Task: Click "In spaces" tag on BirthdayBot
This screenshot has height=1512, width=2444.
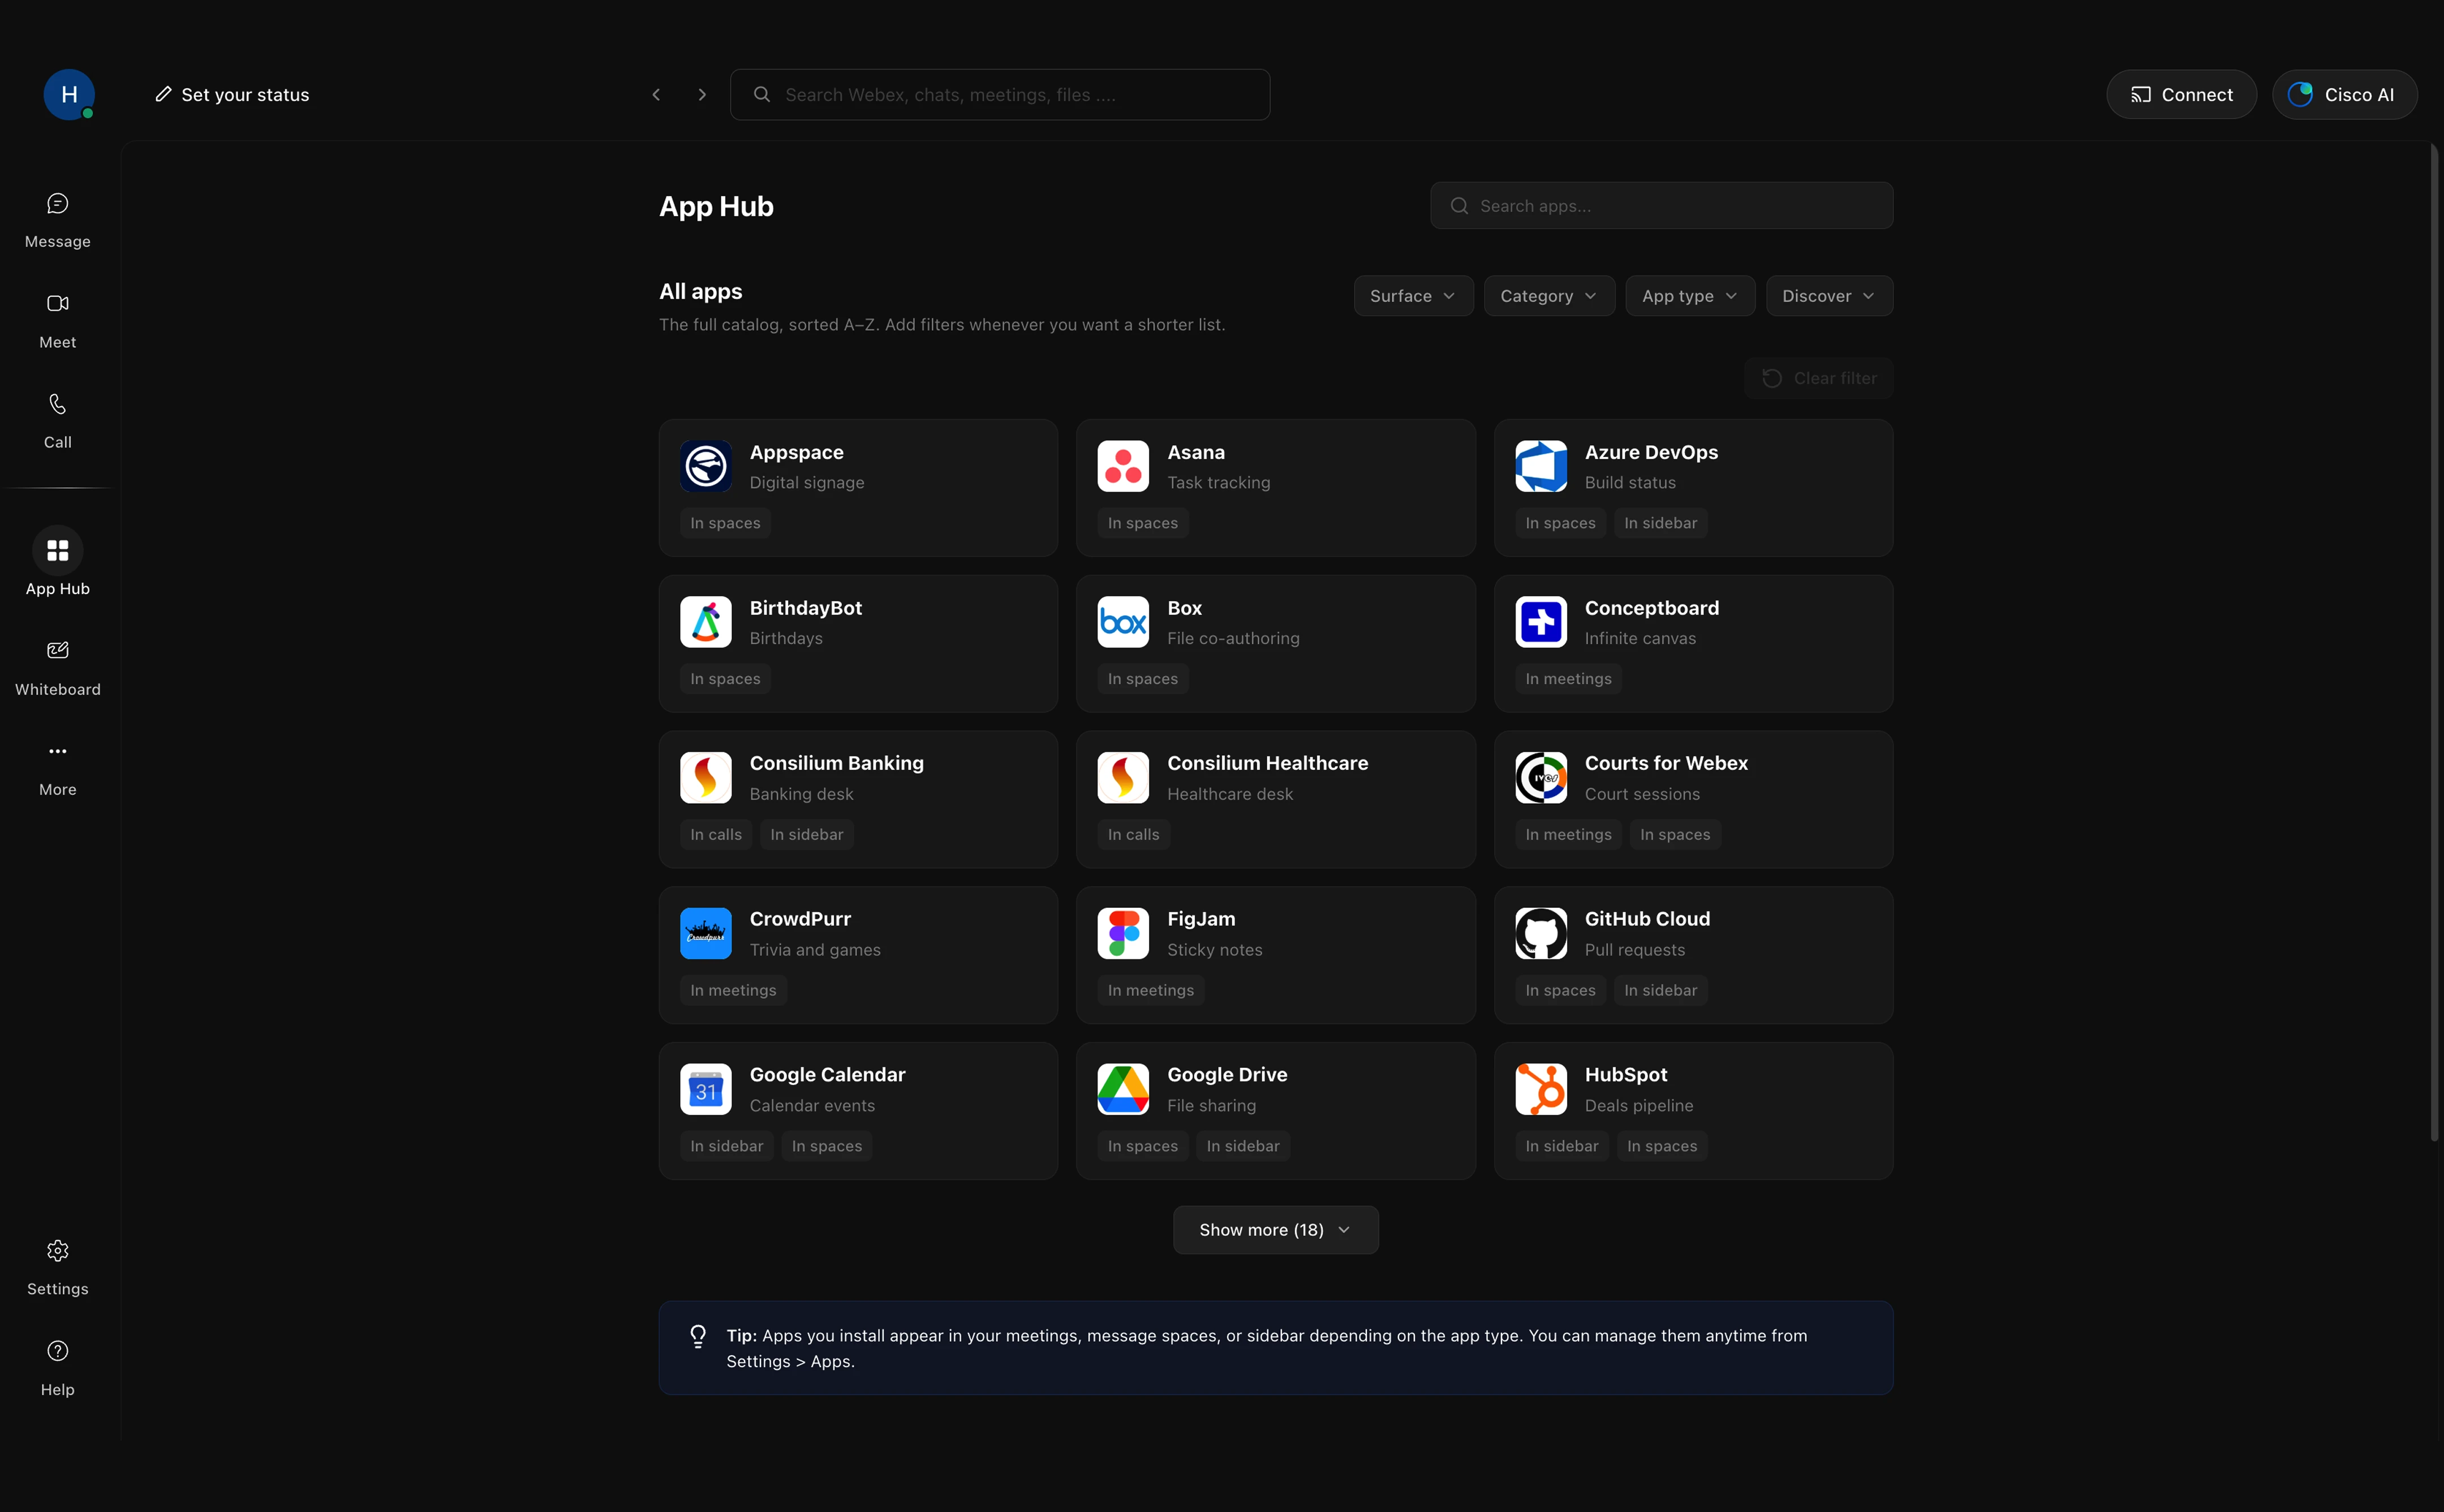Action: (x=725, y=679)
